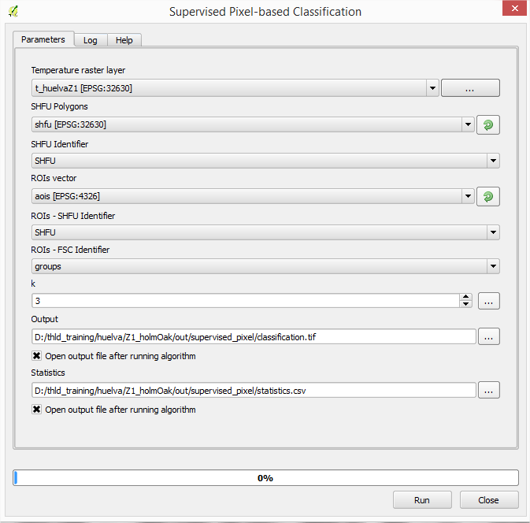Screen dimensions: 530x523
Task: Browse for Temperature raster layer file
Action: coord(470,88)
